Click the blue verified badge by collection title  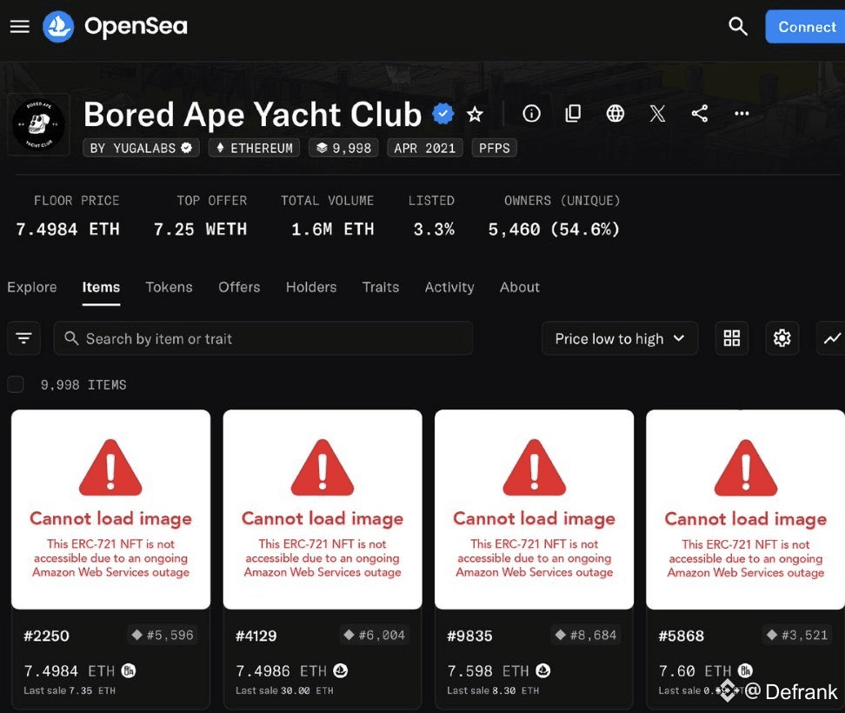[443, 114]
